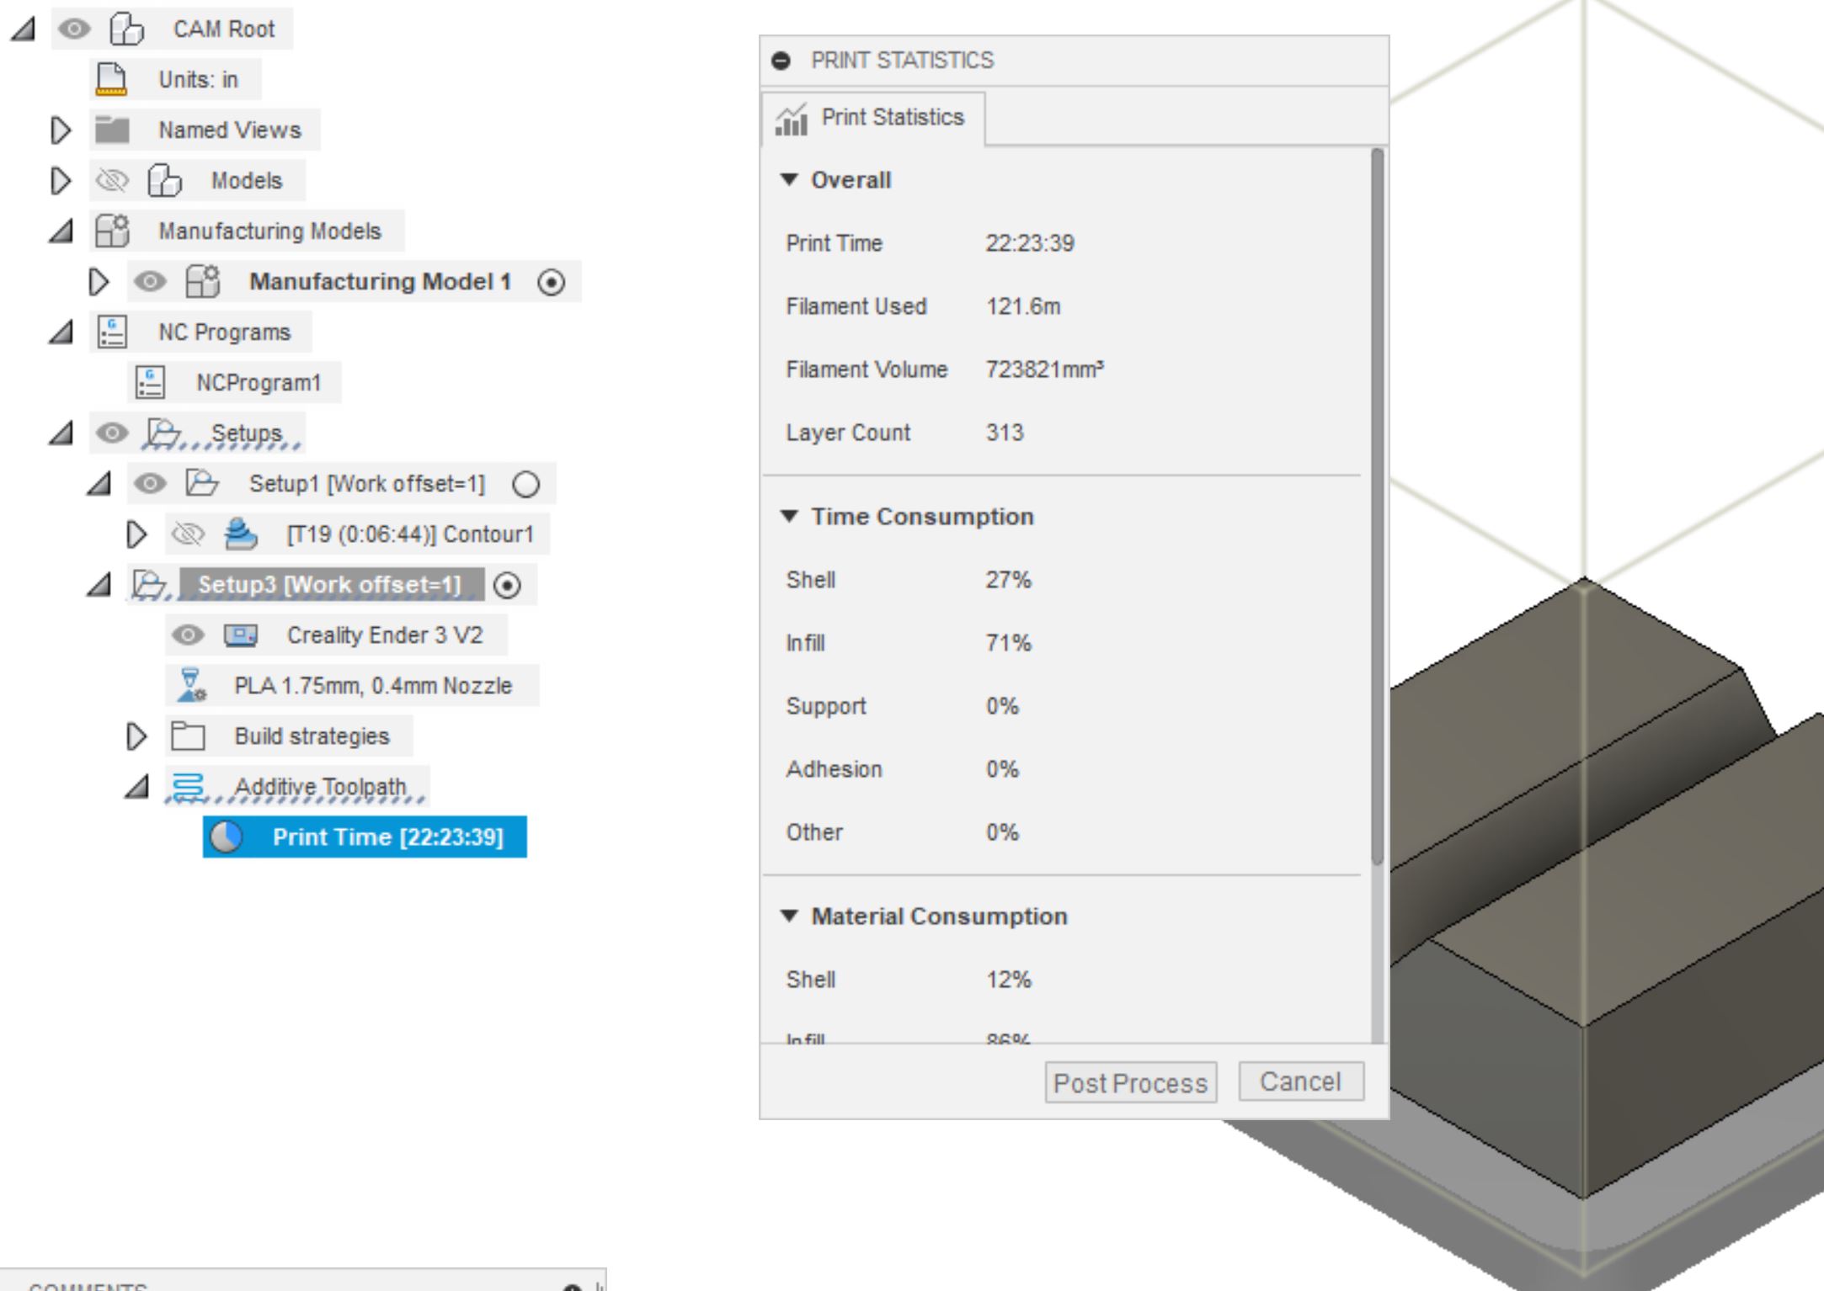Click the Manufacturing Model 1 icon
This screenshot has height=1291, width=1824.
point(202,281)
